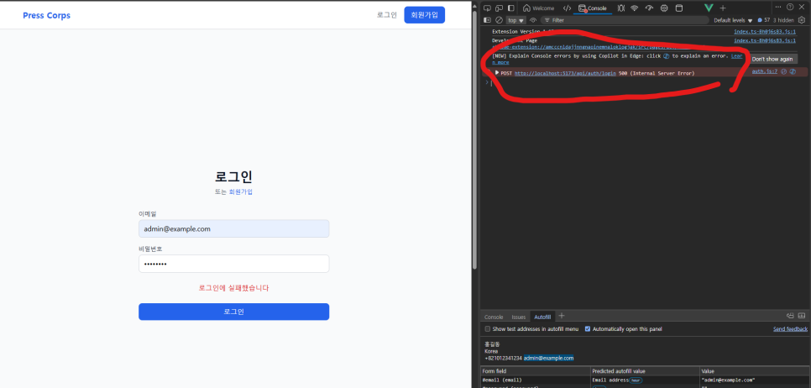
Task: Select the drawer Autofill tab
Action: 542,317
